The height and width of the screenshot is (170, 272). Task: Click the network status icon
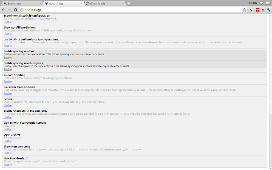pyautogui.click(x=261, y=3)
